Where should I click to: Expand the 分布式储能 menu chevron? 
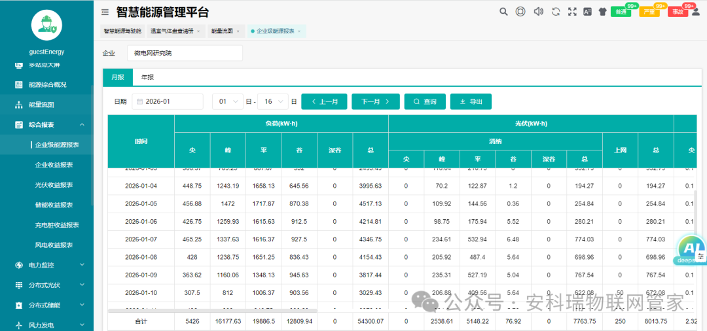coord(82,305)
